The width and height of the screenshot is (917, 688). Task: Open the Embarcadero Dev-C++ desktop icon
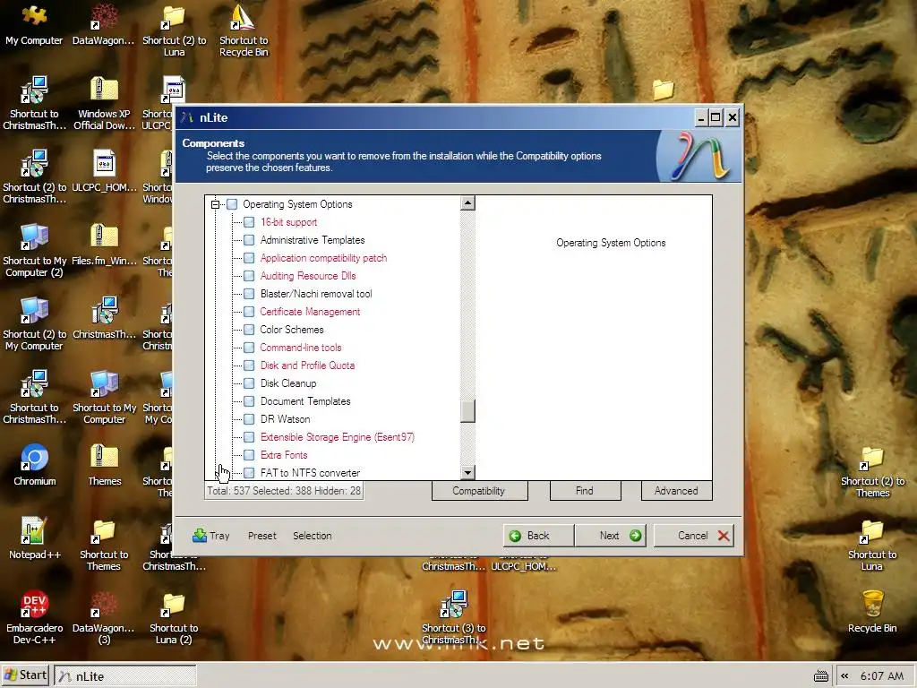35,617
